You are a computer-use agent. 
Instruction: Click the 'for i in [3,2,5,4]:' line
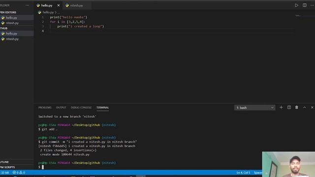click(67, 22)
